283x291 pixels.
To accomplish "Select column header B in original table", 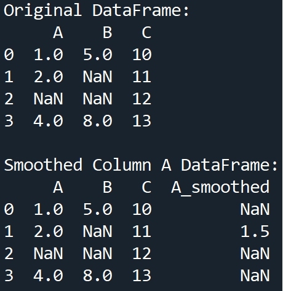I will pyautogui.click(x=108, y=33).
